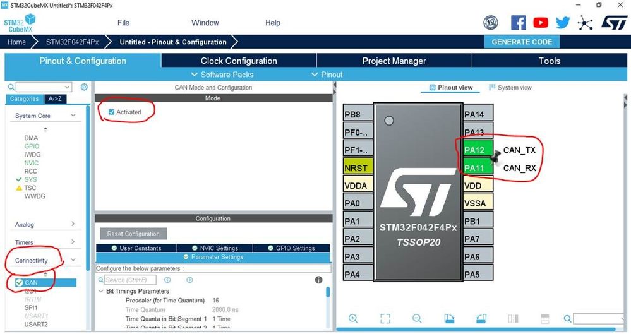Click Reset Configuration button
This screenshot has width=631, height=334.
tap(133, 234)
